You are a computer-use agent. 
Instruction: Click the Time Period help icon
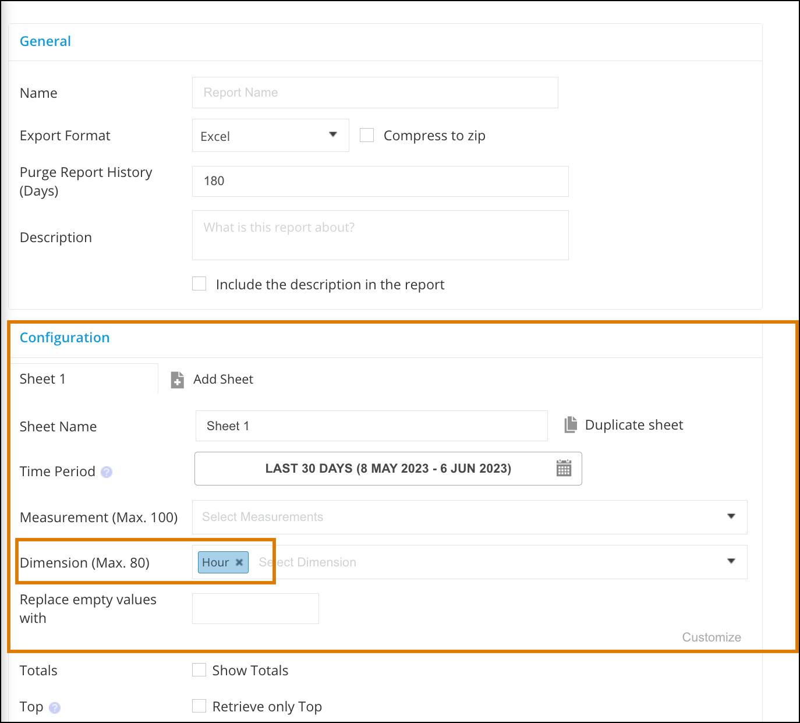coord(107,472)
